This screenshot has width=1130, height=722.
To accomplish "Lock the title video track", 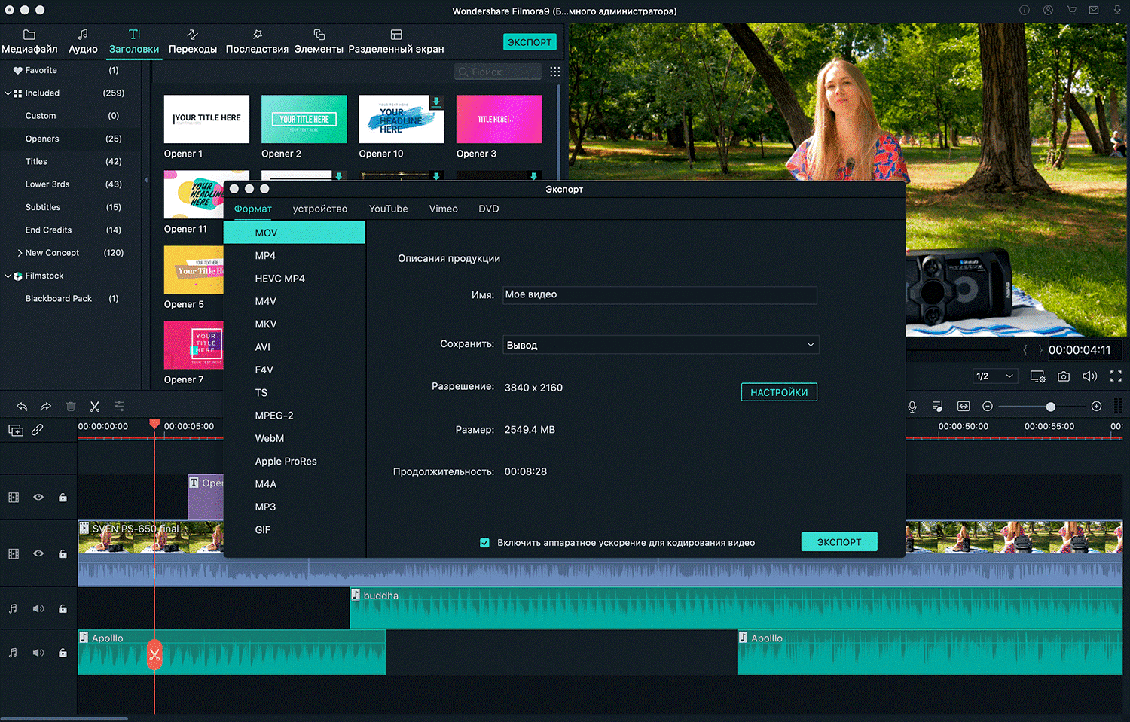I will (63, 498).
